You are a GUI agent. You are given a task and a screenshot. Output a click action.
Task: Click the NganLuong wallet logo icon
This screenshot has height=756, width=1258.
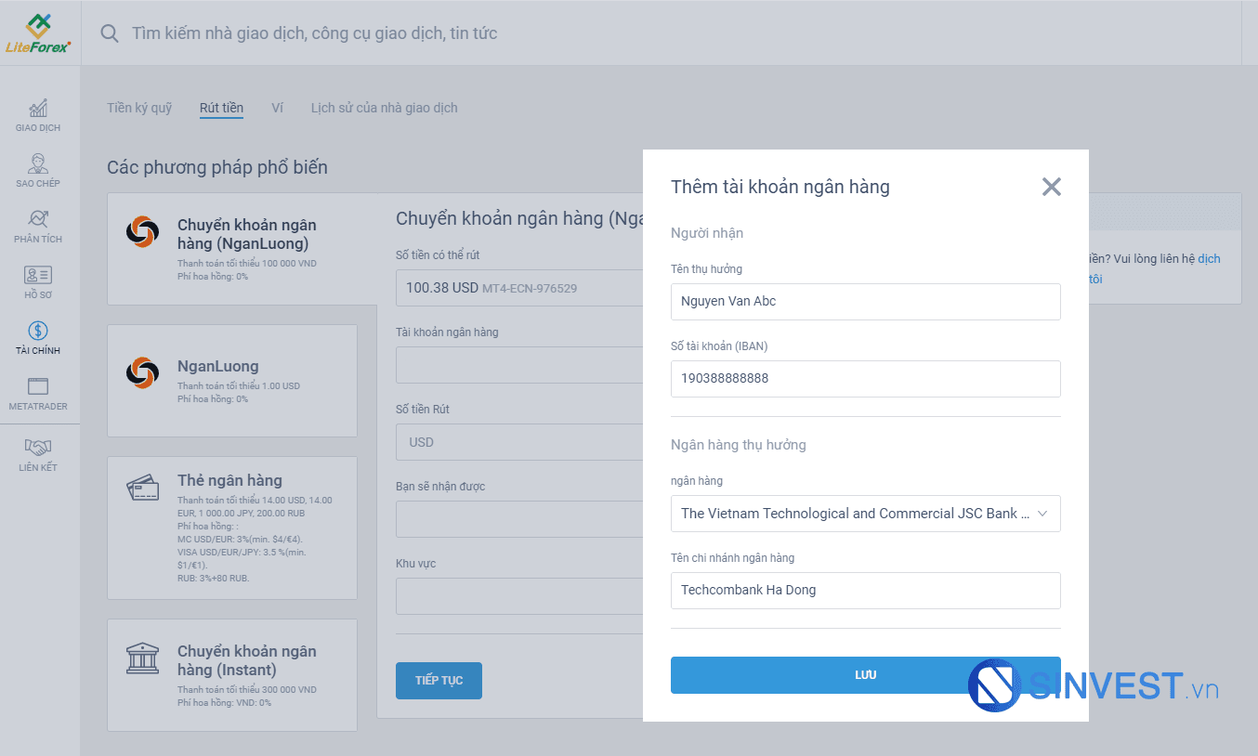coord(142,372)
